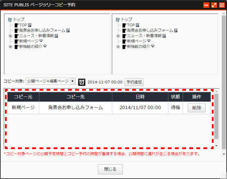Image resolution: width=227 pixels, height=179 pixels.
Task: Expand 新機能の紹介 in right tree
Action: click(x=118, y=47)
